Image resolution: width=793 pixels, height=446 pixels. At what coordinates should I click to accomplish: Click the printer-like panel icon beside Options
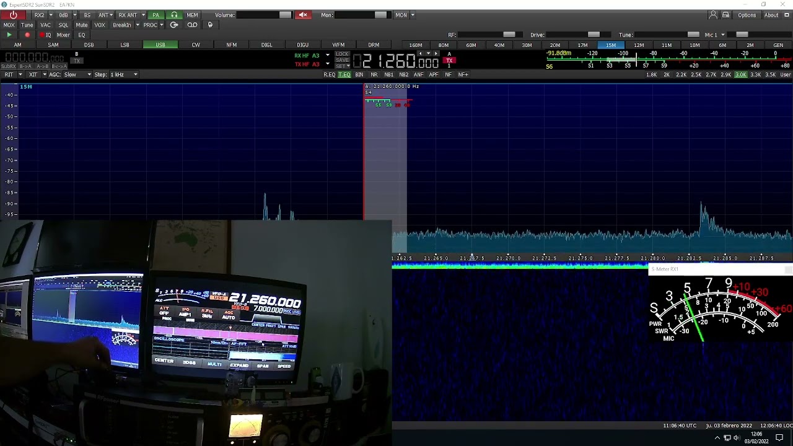(x=725, y=15)
